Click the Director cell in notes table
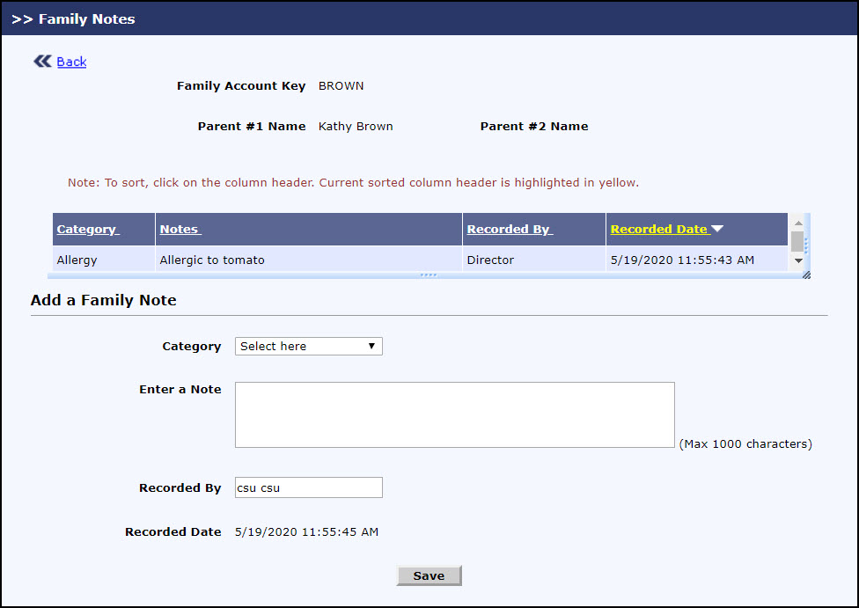The width and height of the screenshot is (859, 608). (490, 260)
